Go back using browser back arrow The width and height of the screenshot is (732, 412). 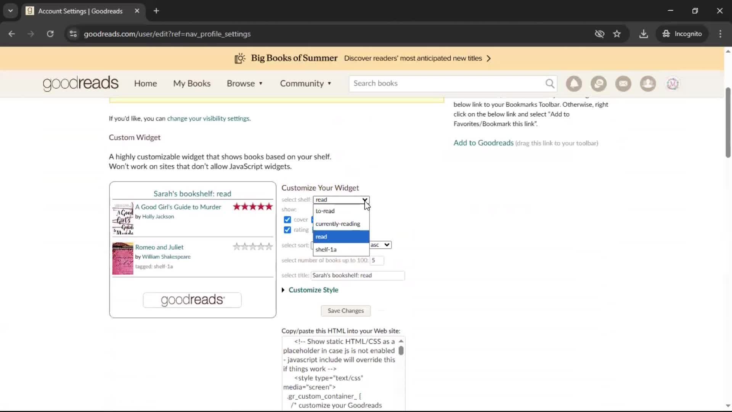click(12, 34)
